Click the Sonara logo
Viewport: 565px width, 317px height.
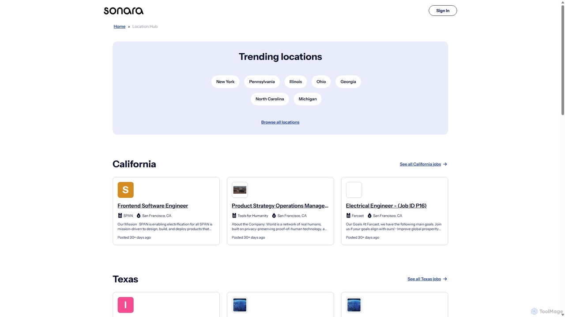pos(124,11)
